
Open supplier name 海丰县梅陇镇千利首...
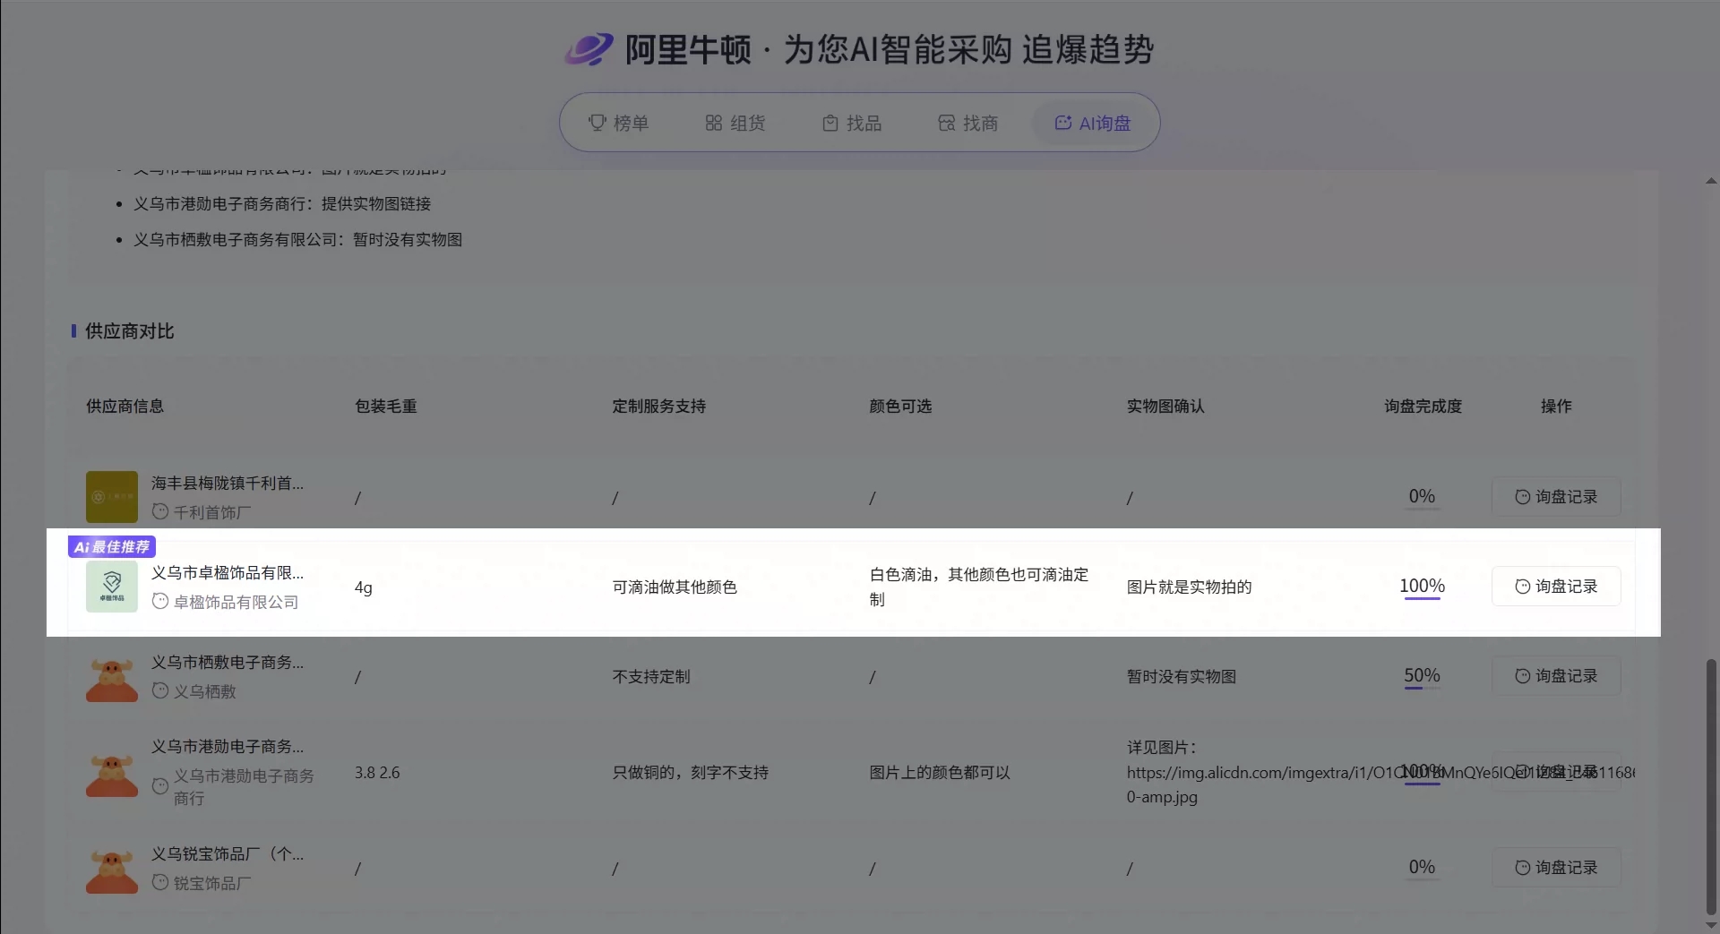[228, 483]
